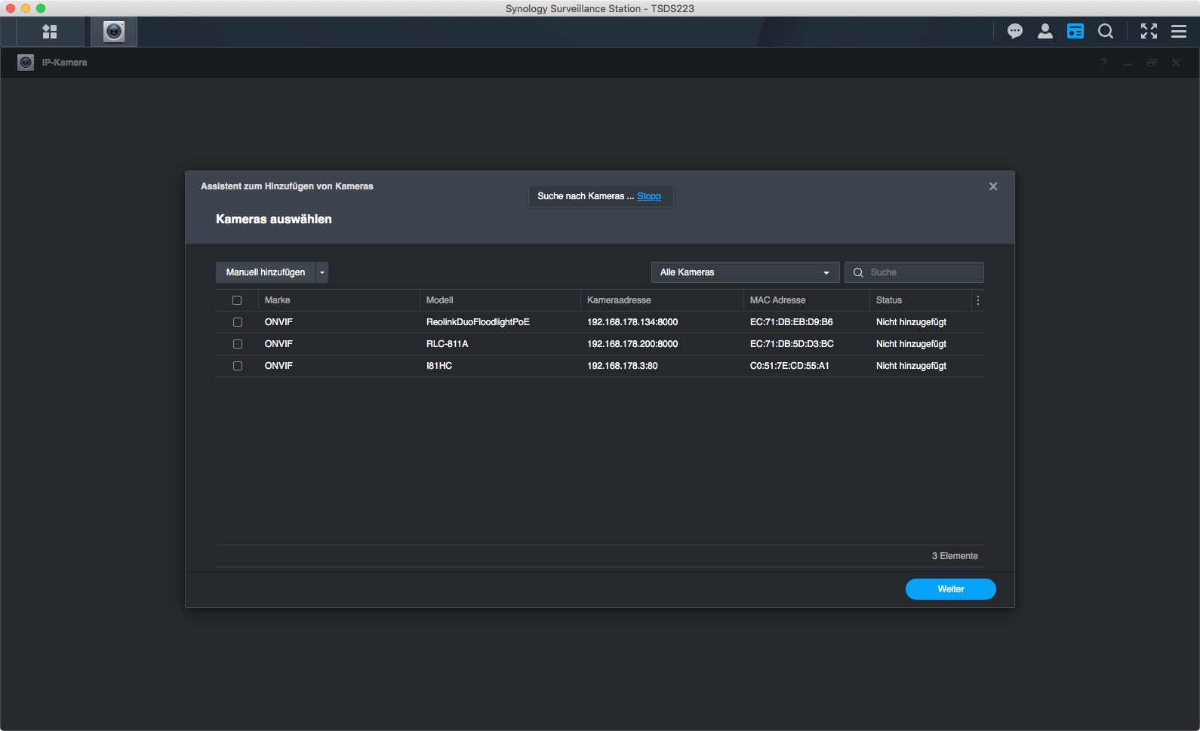Toggle fullscreen mode with the arrows icon
Viewport: 1200px width, 731px height.
1149,32
